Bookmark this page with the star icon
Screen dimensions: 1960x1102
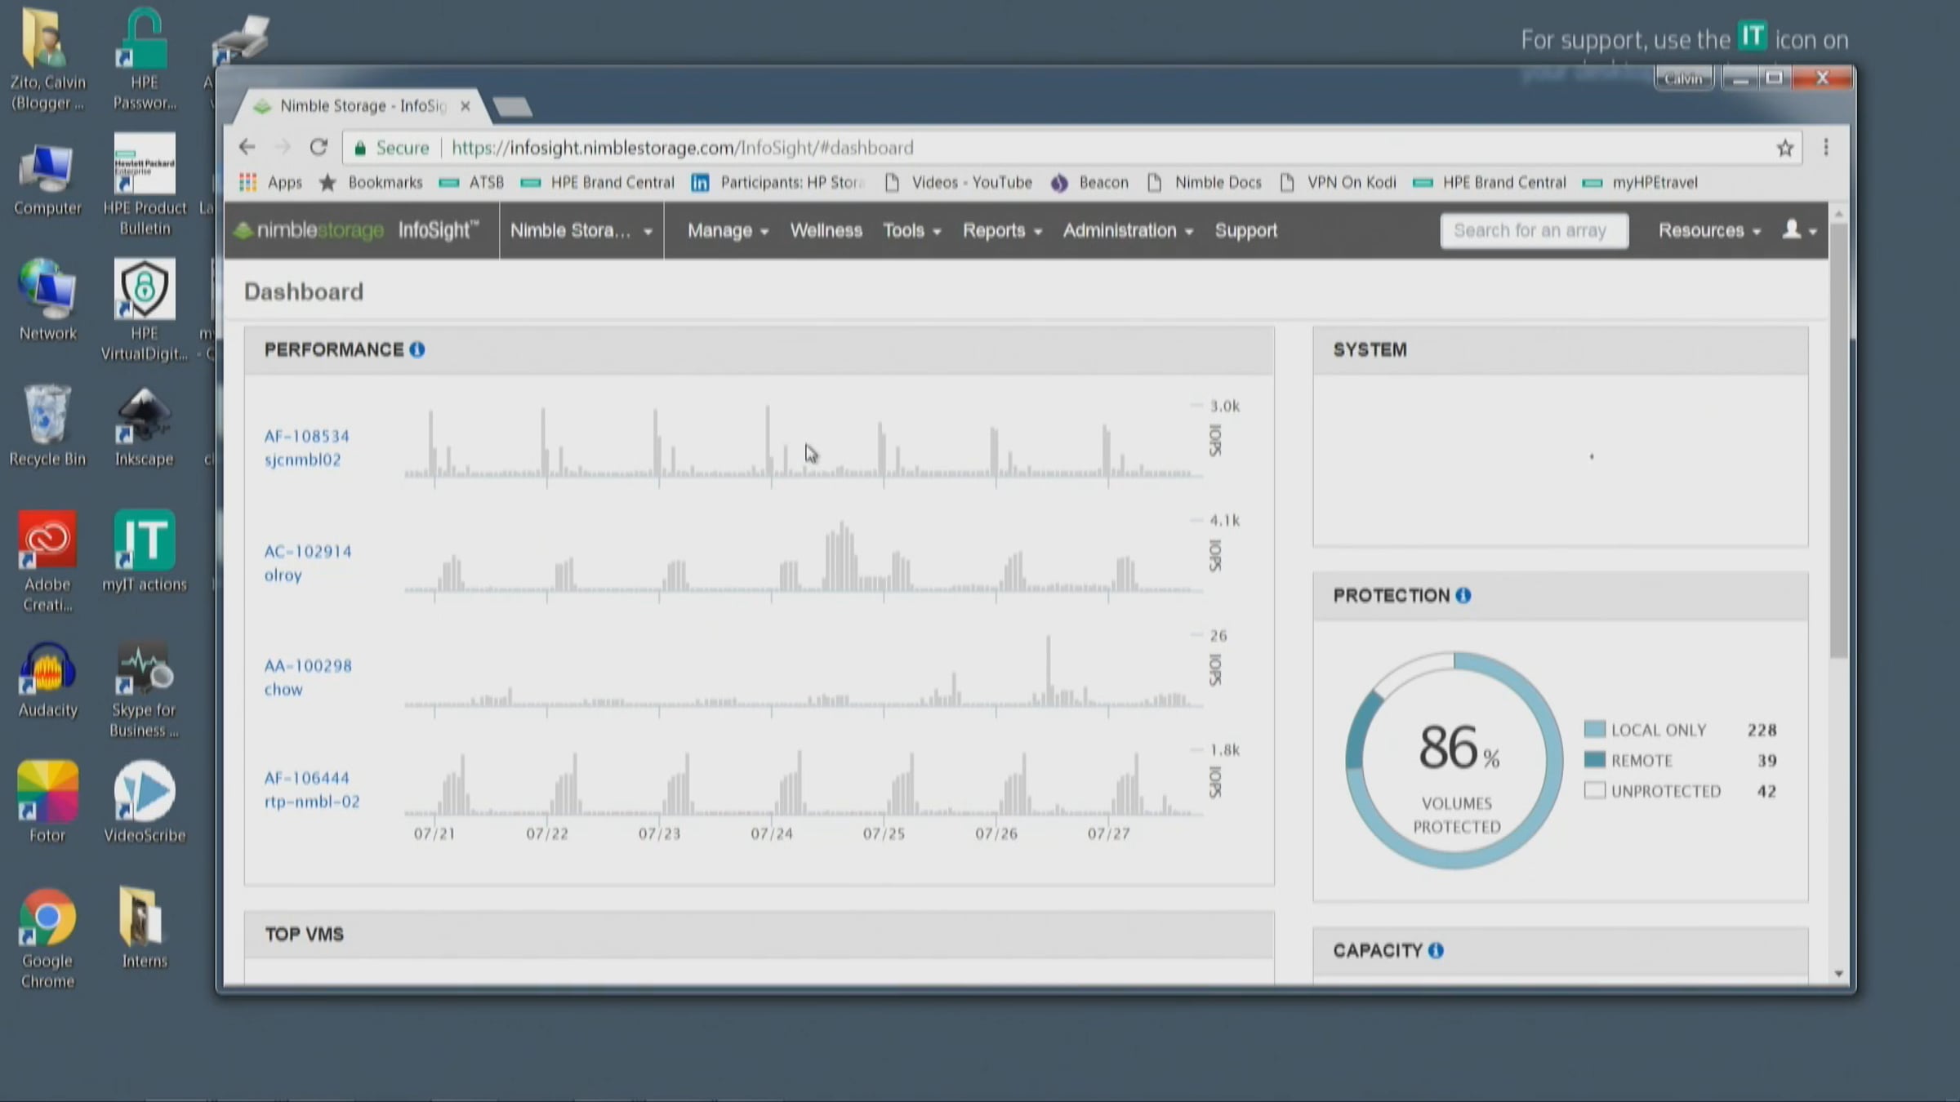click(1785, 148)
